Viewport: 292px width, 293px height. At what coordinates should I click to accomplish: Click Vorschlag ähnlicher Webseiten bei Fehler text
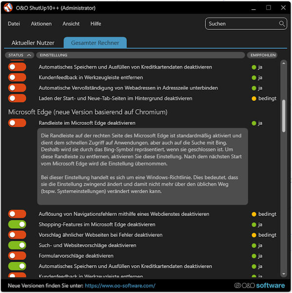[100, 235]
